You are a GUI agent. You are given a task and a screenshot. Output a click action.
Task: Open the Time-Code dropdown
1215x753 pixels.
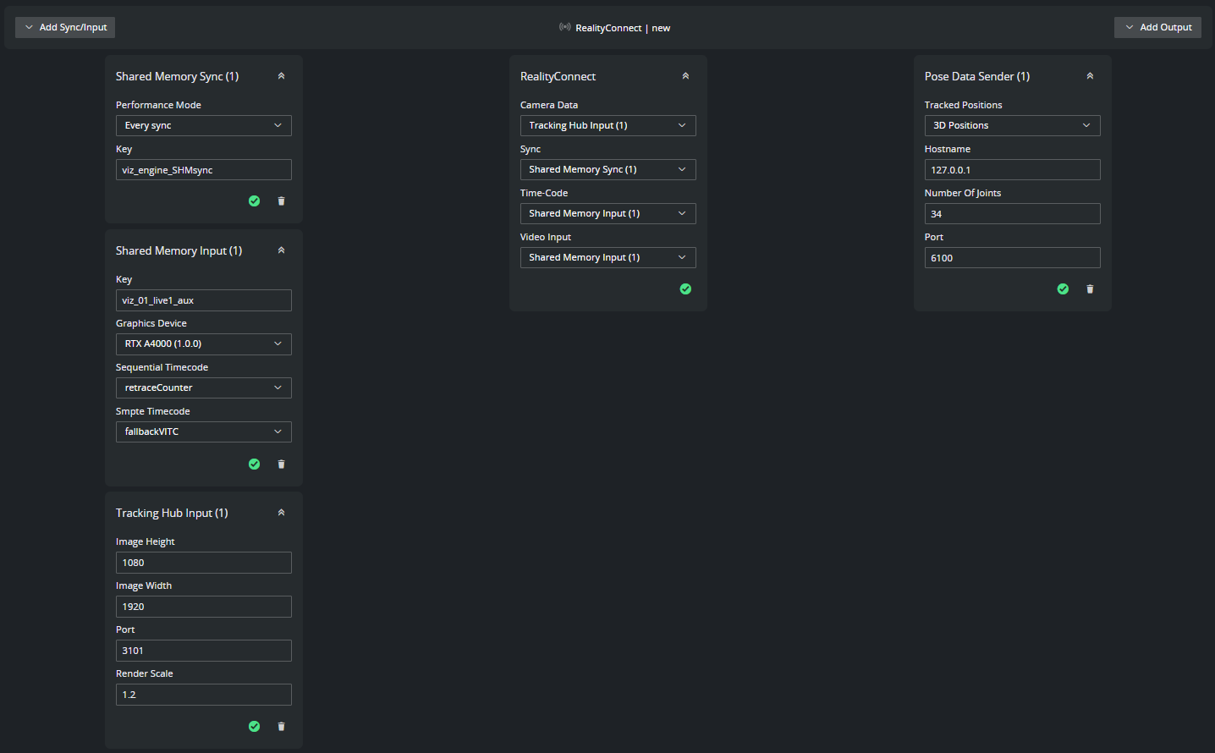[608, 213]
